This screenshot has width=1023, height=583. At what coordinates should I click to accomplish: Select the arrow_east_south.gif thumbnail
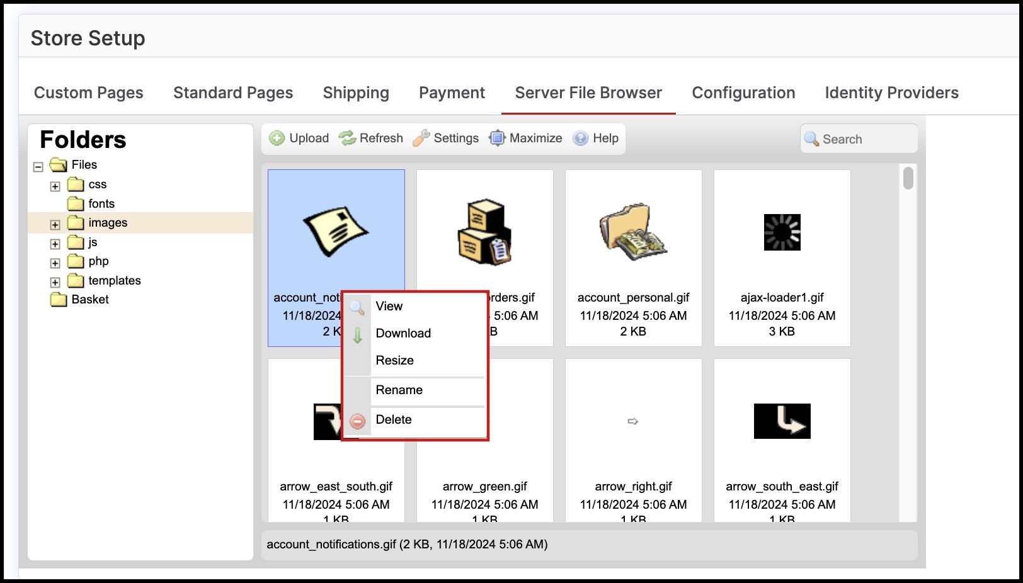pyautogui.click(x=328, y=421)
